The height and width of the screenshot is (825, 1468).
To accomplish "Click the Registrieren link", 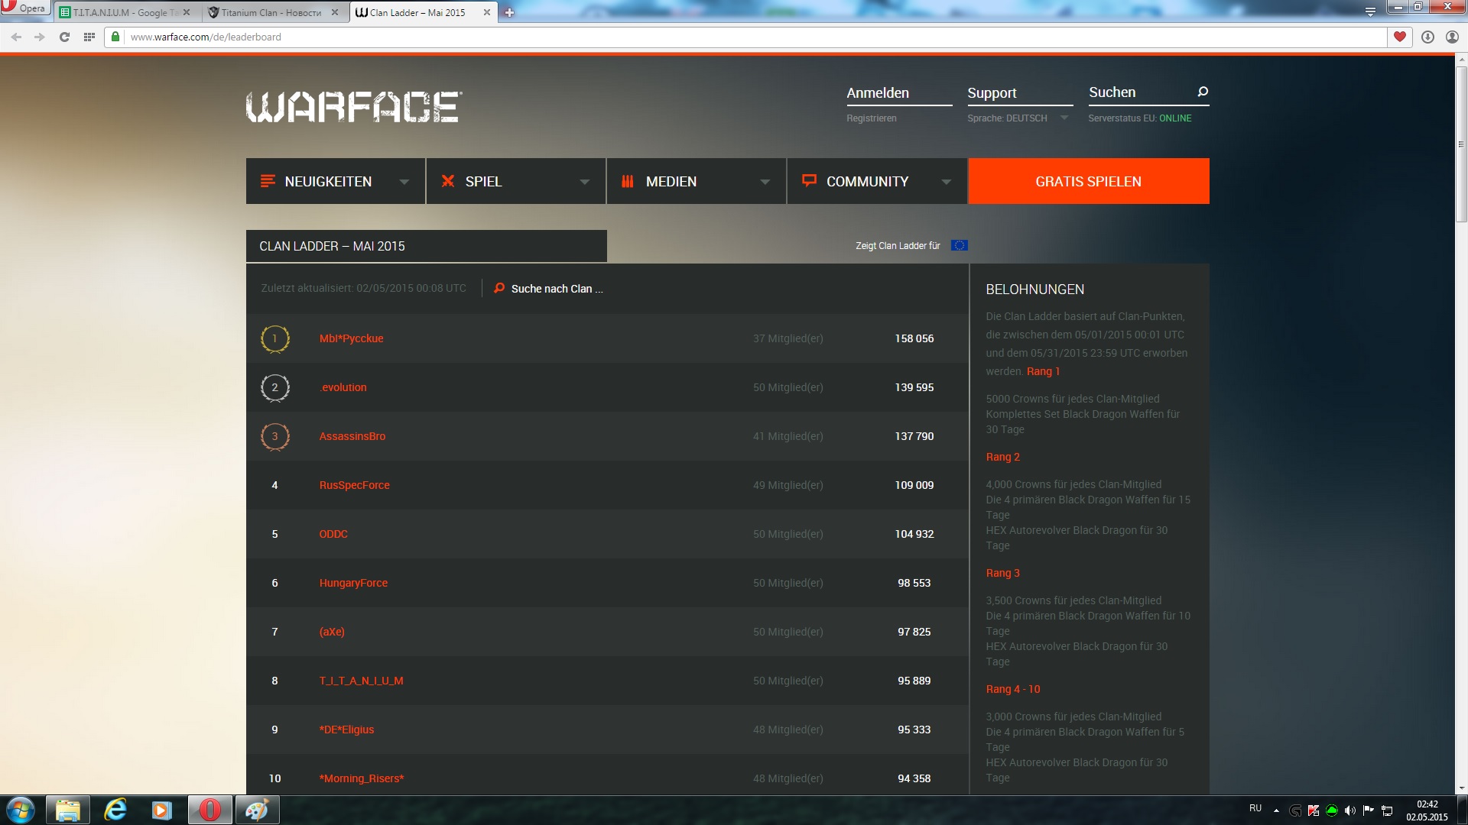I will click(872, 118).
